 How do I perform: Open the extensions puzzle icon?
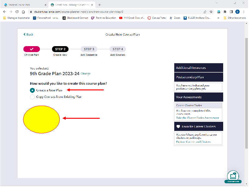[225, 12]
